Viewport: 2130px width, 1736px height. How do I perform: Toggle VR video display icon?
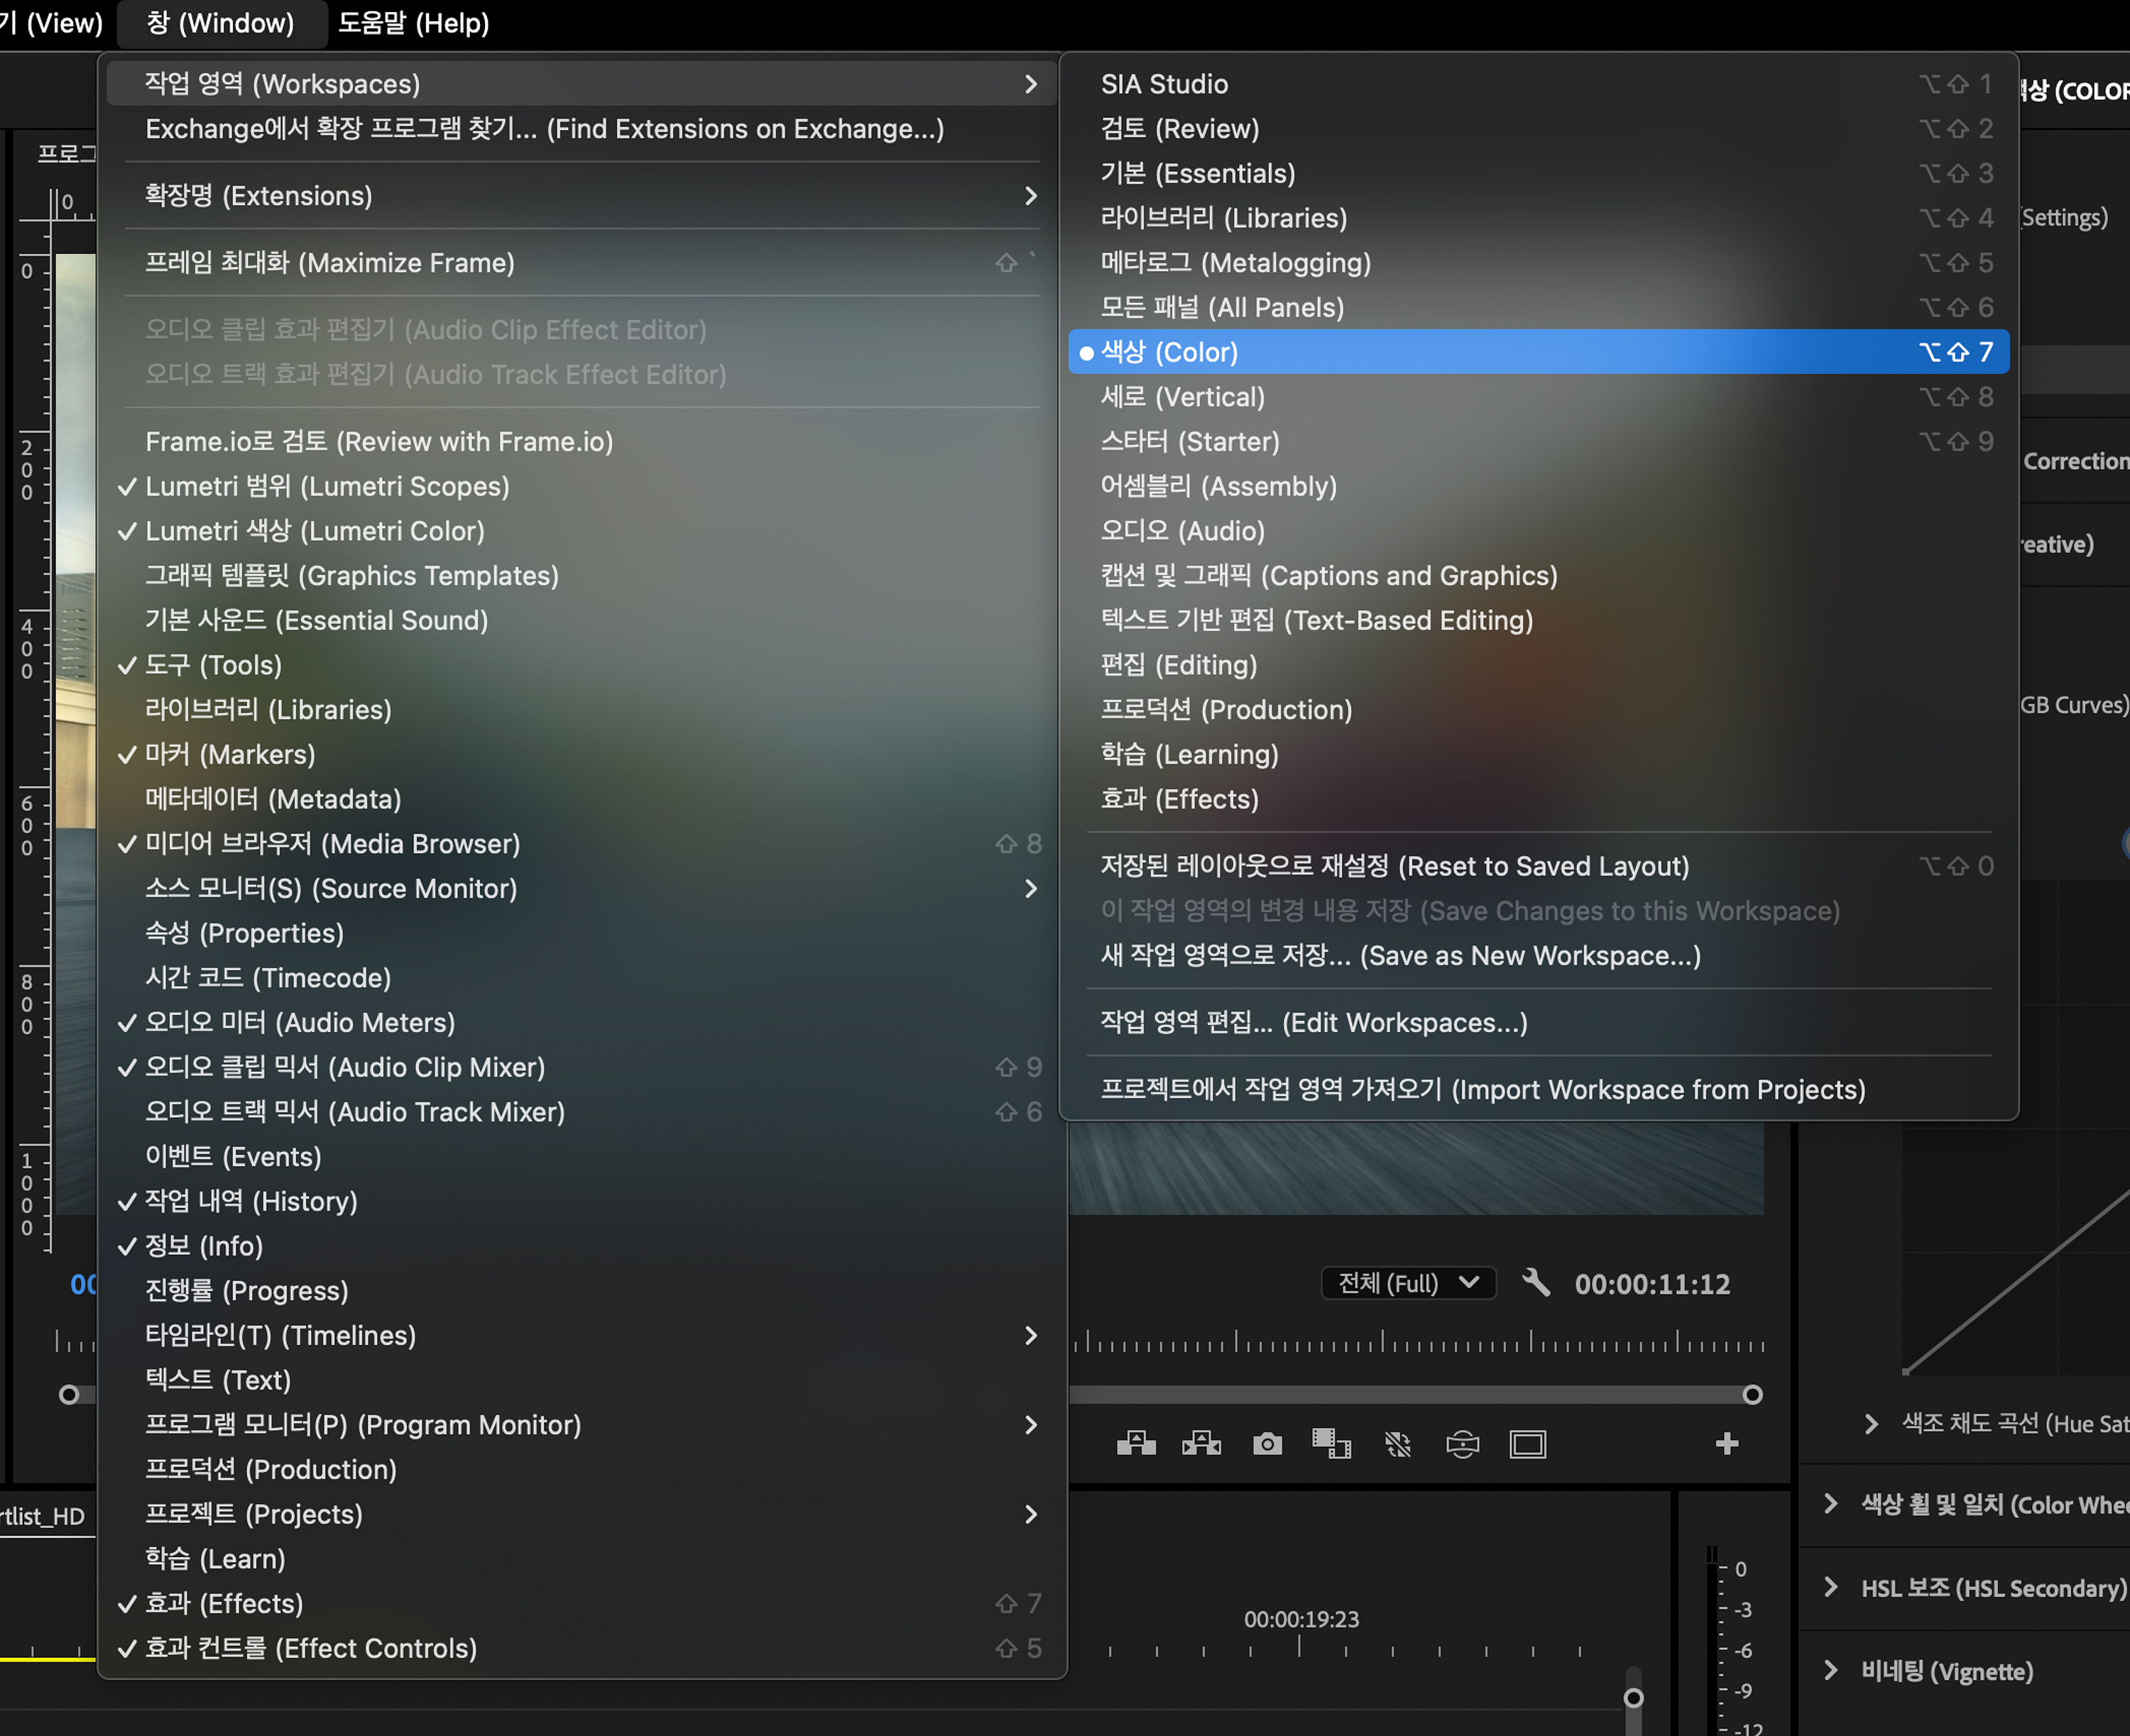1462,1444
